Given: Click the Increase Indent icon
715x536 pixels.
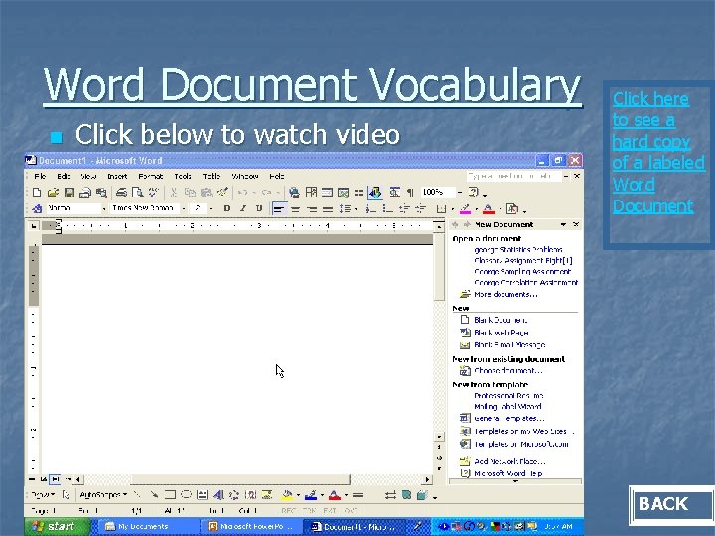Looking at the screenshot, I should click(x=420, y=209).
